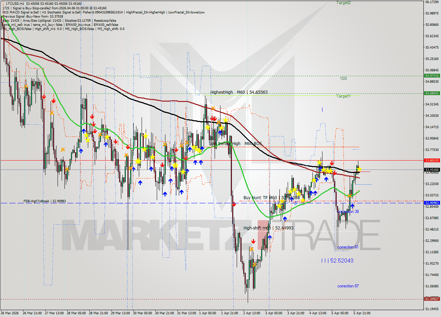Viewport: 441px width, 317px height.
Task: Click the Buy Hunt TP M60 text label
Action: pyautogui.click(x=260, y=198)
